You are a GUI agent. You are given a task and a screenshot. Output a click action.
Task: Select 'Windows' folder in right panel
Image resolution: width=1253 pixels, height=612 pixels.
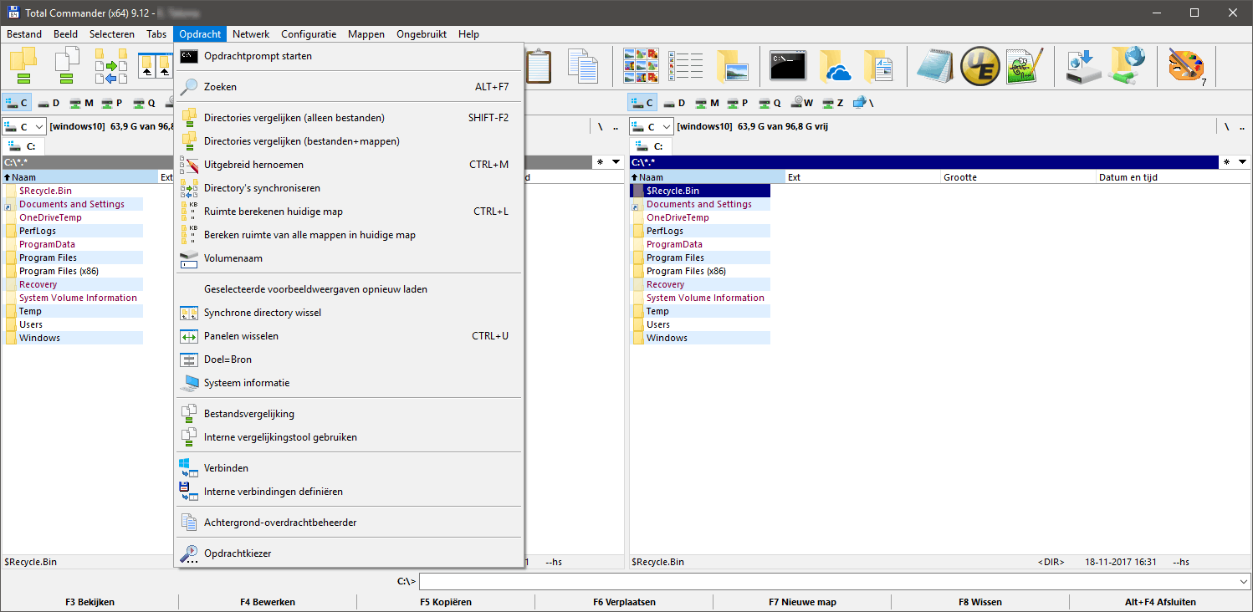coord(667,338)
